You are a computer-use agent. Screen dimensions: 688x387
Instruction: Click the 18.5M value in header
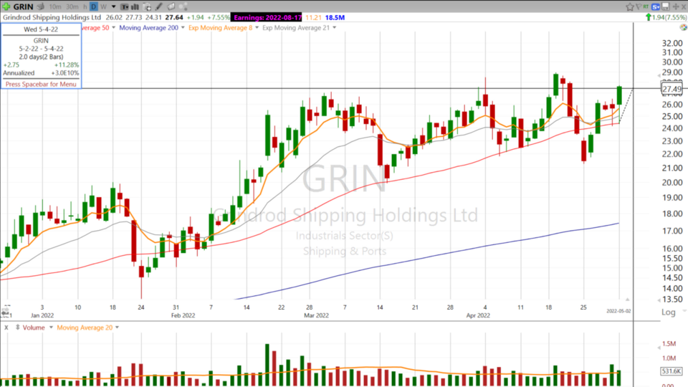335,17
